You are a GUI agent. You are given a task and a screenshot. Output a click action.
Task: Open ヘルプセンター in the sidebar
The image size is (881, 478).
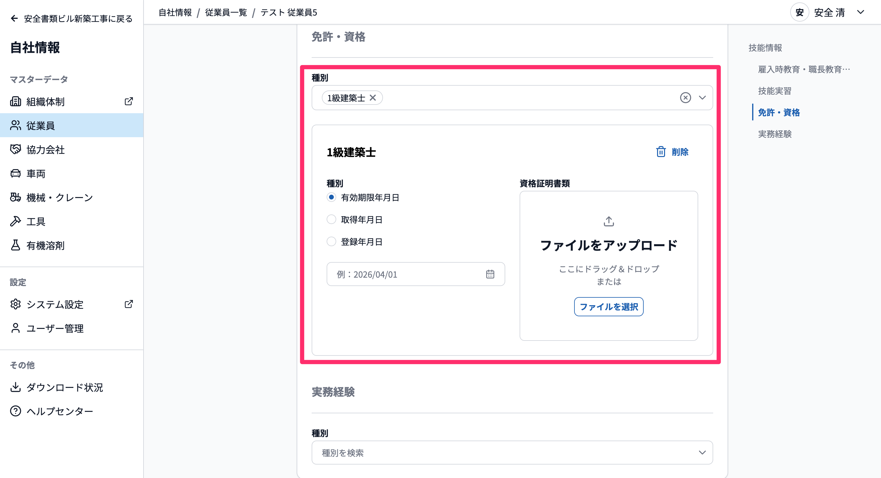coord(72,411)
